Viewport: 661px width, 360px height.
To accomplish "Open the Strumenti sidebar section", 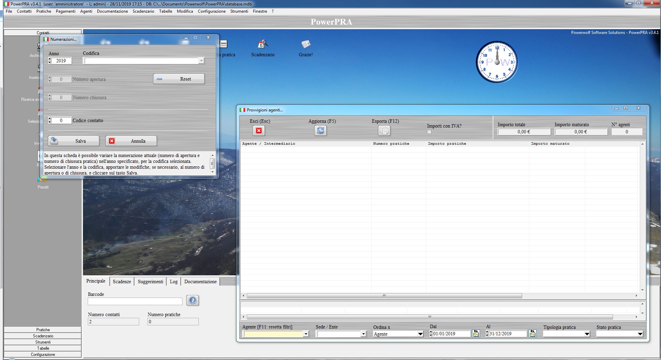I will pos(43,342).
